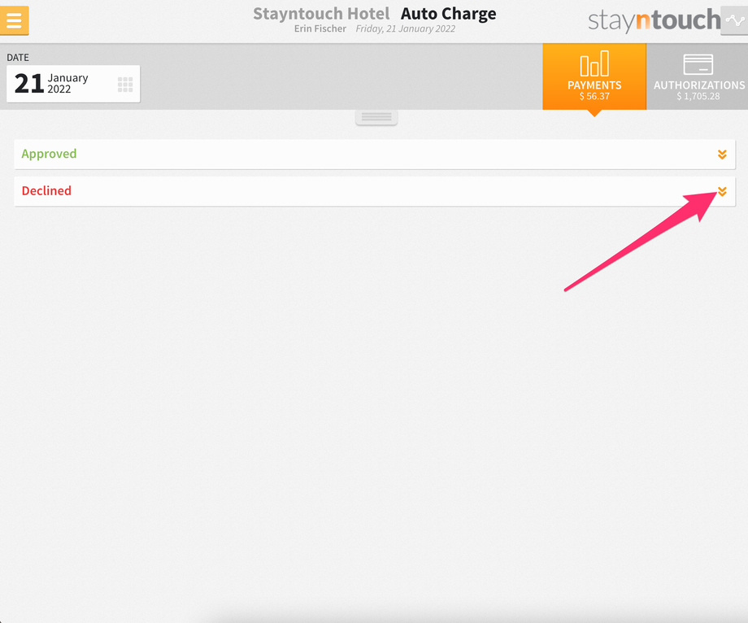Click the Friday, 21 January 2022 date text

(406, 28)
